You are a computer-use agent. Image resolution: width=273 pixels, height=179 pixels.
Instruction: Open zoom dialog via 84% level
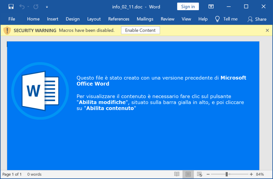point(260,174)
